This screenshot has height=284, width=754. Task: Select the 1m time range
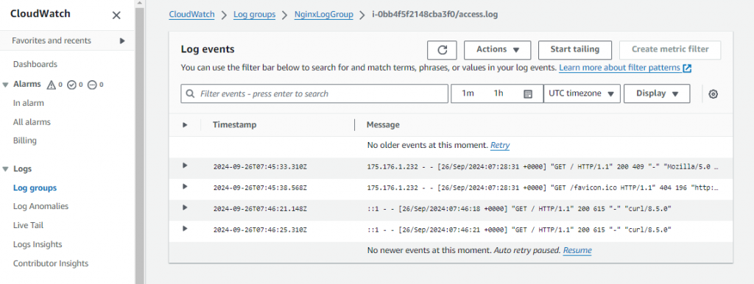point(468,93)
